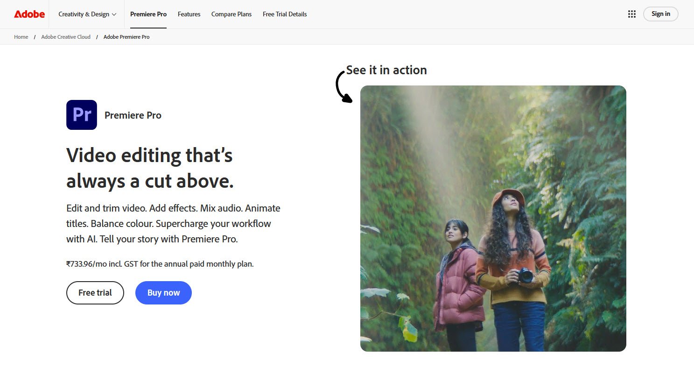This screenshot has width=694, height=368.
Task: Open Adobe Creative Cloud breadcrumb link
Action: click(x=66, y=37)
